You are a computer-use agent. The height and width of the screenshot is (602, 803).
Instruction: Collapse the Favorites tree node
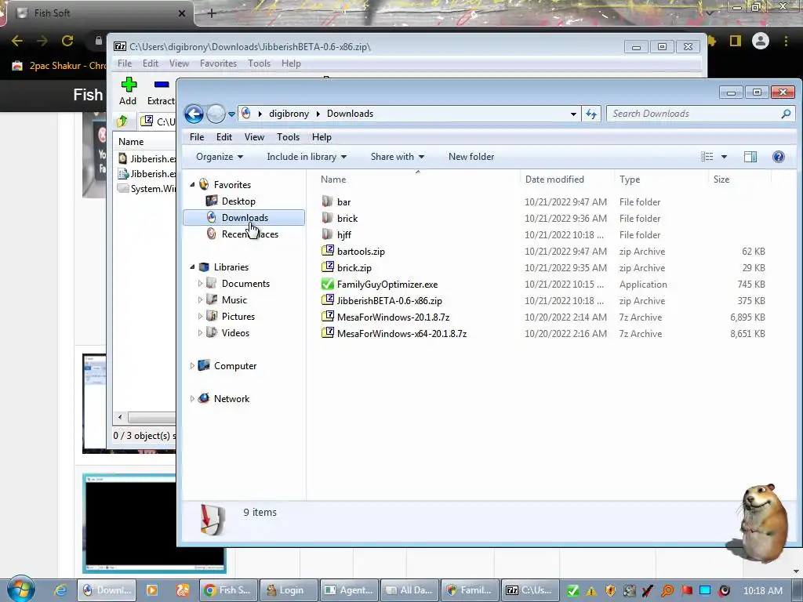tap(193, 184)
